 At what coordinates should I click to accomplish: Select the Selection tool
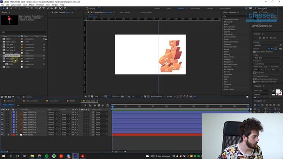coord(3,8)
